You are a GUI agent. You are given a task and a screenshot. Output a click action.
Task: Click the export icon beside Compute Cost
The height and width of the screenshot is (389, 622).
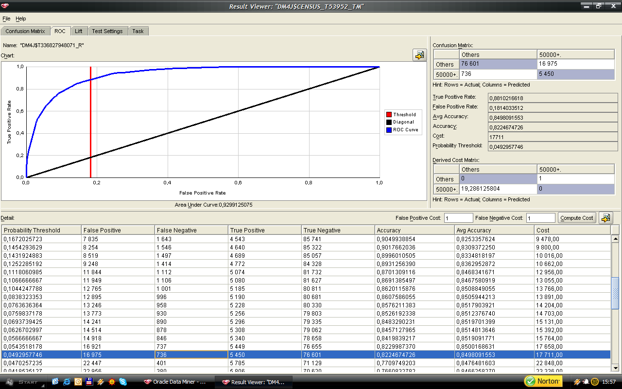pos(605,218)
